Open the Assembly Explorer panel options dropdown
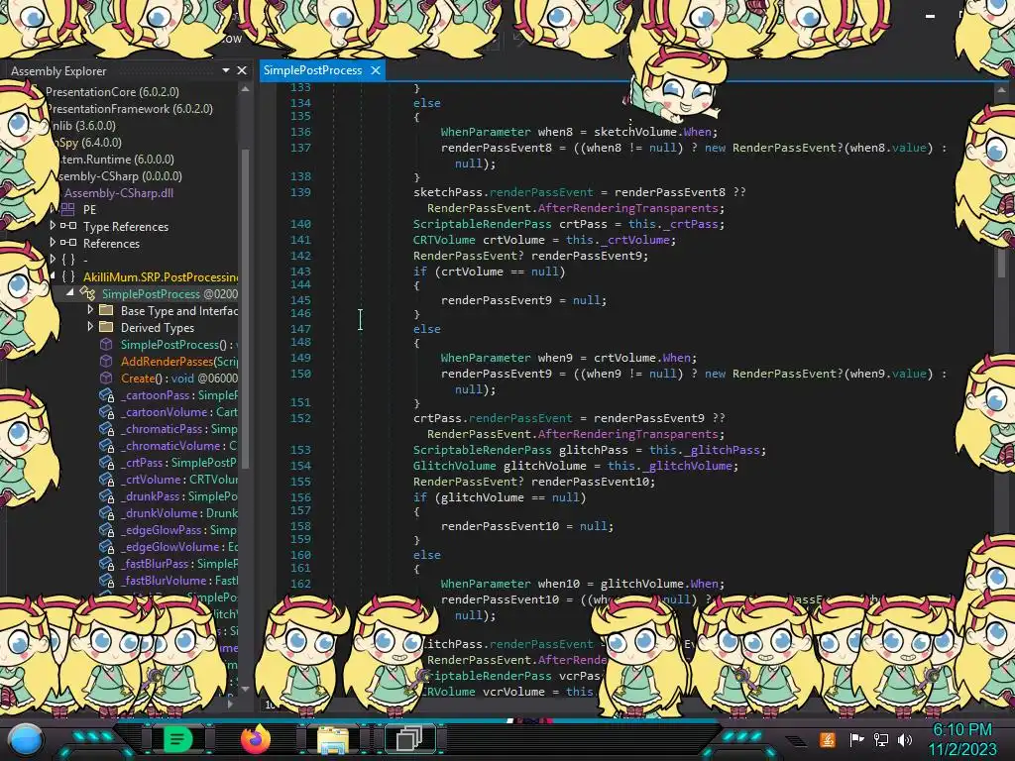This screenshot has width=1015, height=761. (226, 70)
